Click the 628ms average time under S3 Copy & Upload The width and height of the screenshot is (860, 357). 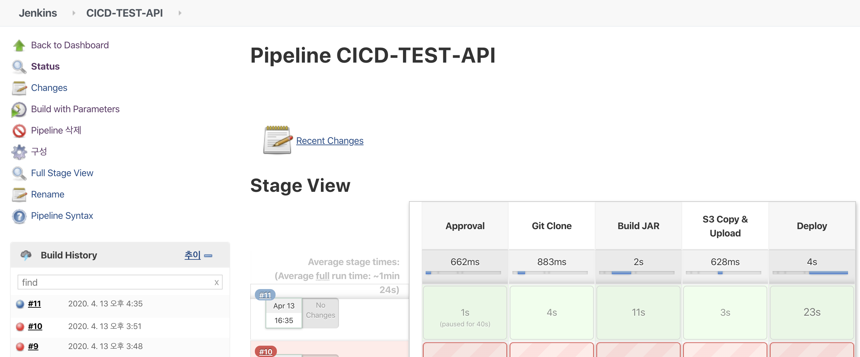pos(725,262)
